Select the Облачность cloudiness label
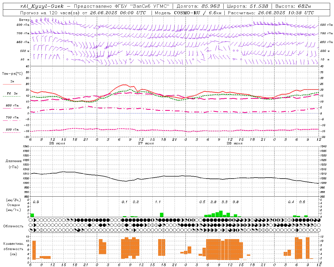 point(13,226)
